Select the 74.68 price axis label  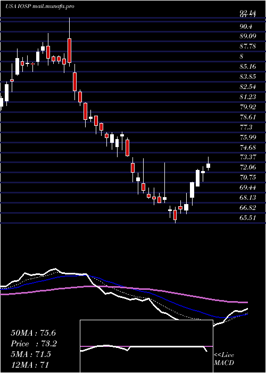(x=248, y=147)
